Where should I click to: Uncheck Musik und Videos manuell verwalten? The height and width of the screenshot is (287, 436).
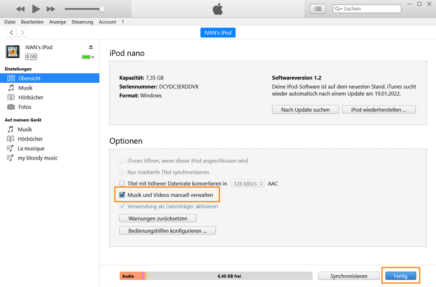coord(122,195)
